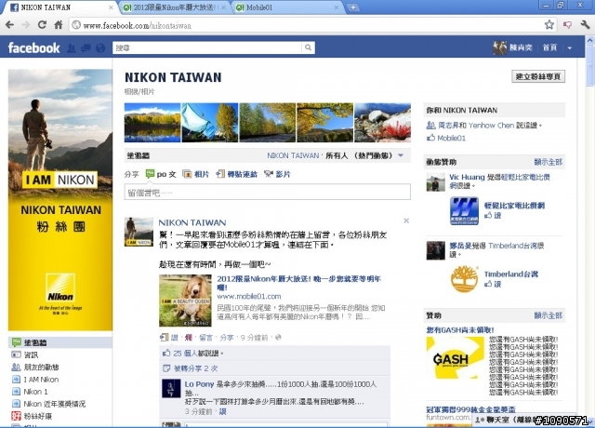Open user profile picture in header
The height and width of the screenshot is (428, 595).
click(x=500, y=47)
